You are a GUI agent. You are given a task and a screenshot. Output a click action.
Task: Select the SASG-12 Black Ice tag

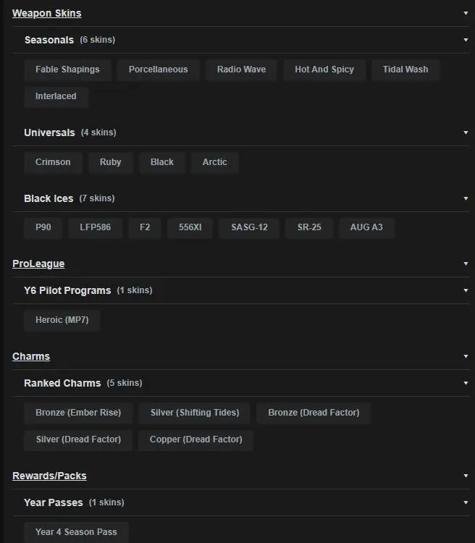(249, 227)
